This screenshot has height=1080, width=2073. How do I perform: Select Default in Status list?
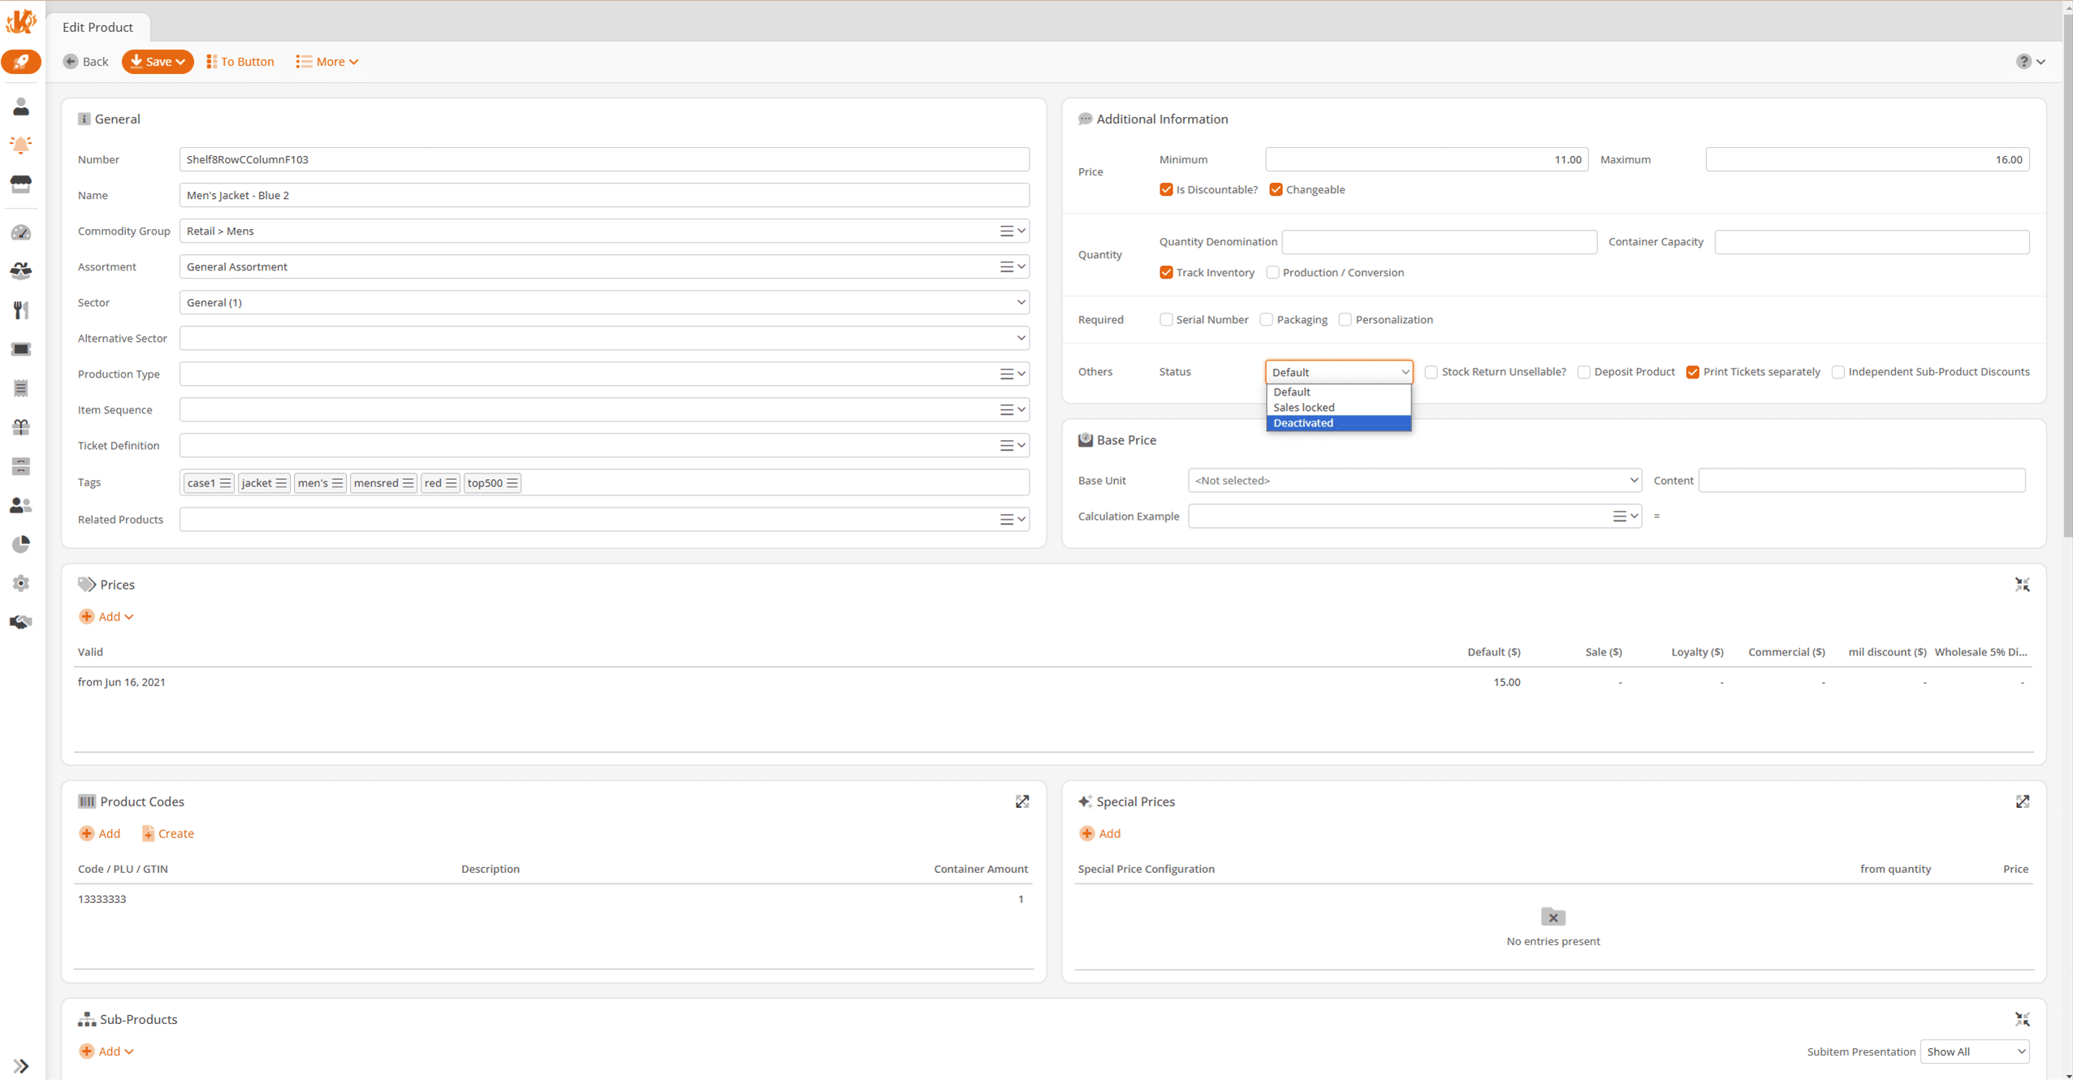click(x=1338, y=392)
